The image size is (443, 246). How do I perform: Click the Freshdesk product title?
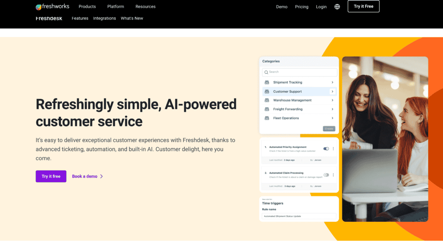(49, 18)
